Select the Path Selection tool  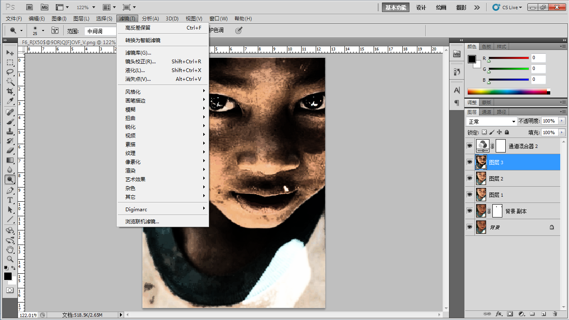pyautogui.click(x=10, y=210)
